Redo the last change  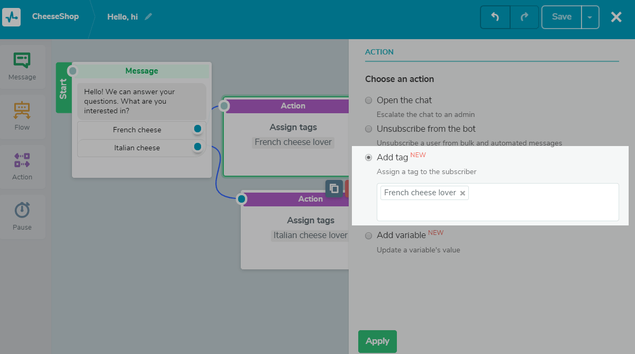click(524, 17)
